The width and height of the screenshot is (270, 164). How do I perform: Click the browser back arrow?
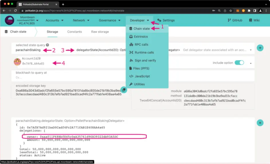tap(4, 11)
